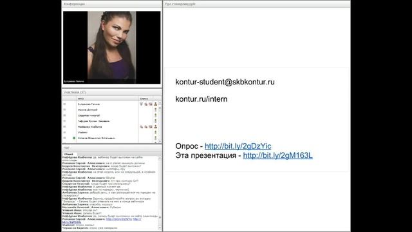Click the Конференция panel header

point(112,5)
